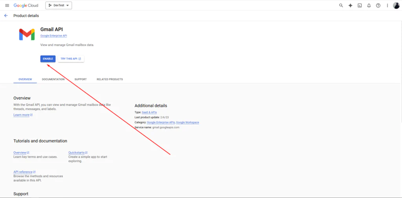Click the gmail.googleapis.com service name

coord(166,127)
